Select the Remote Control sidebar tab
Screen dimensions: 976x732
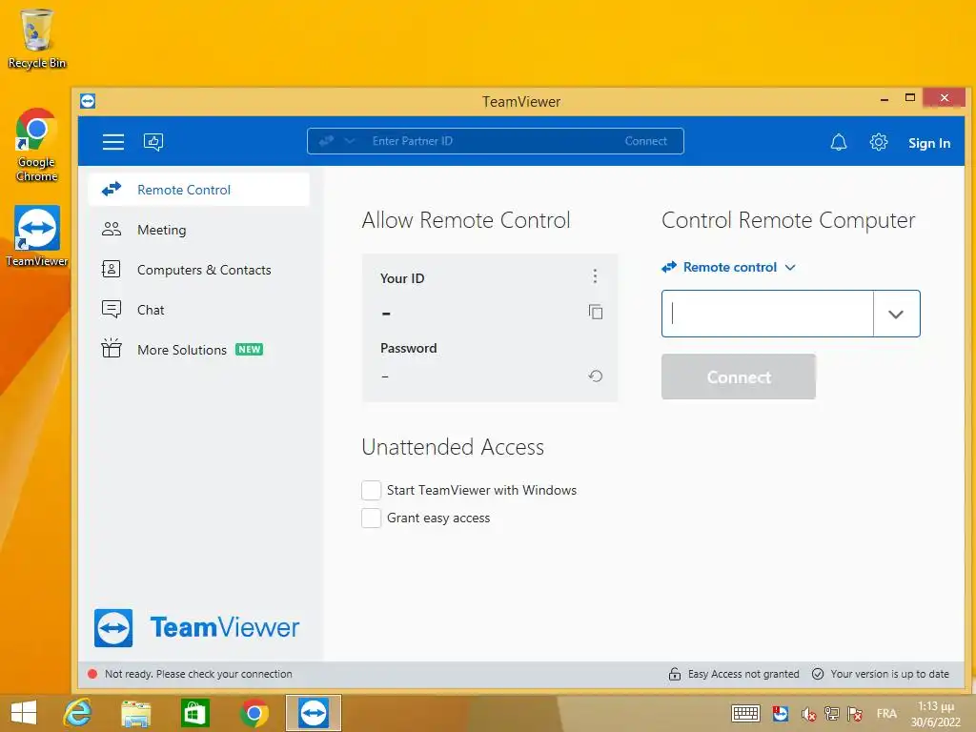198,190
